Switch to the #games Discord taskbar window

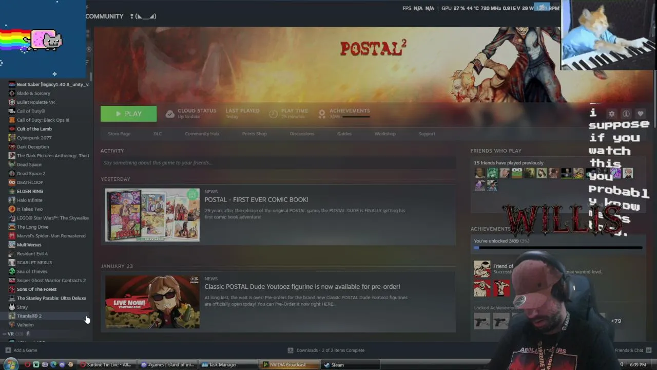[167, 365]
